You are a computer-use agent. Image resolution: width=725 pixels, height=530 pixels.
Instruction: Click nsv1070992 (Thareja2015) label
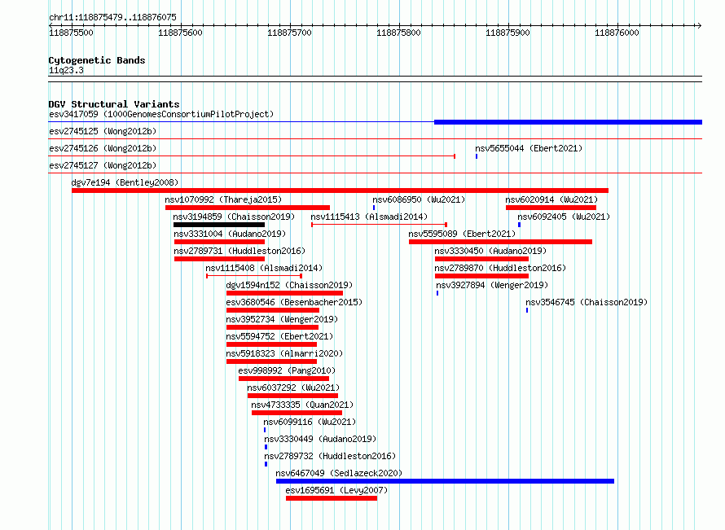pyautogui.click(x=223, y=199)
